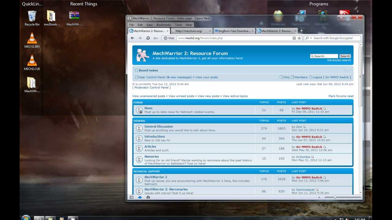Select the MechVM WinRAR archive icon
The image size is (392, 220).
point(74,18)
